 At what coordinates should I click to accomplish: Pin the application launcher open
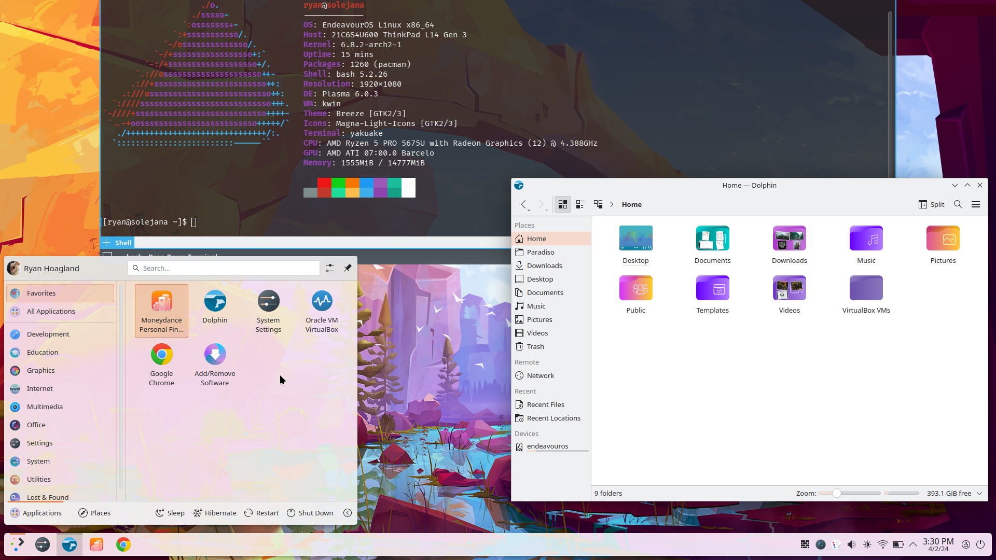click(348, 268)
